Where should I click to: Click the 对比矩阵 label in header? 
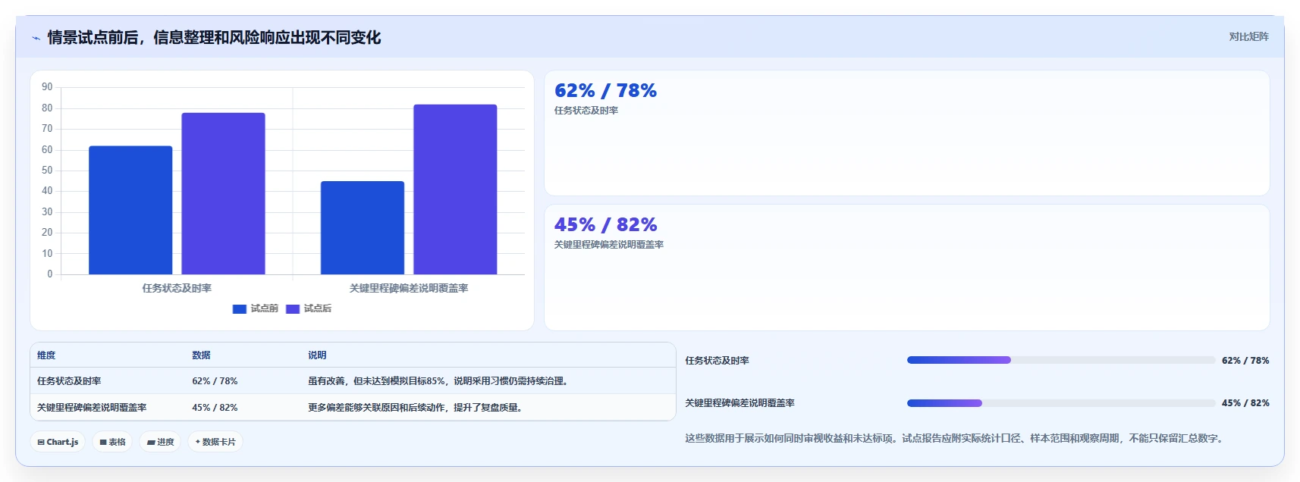1248,36
